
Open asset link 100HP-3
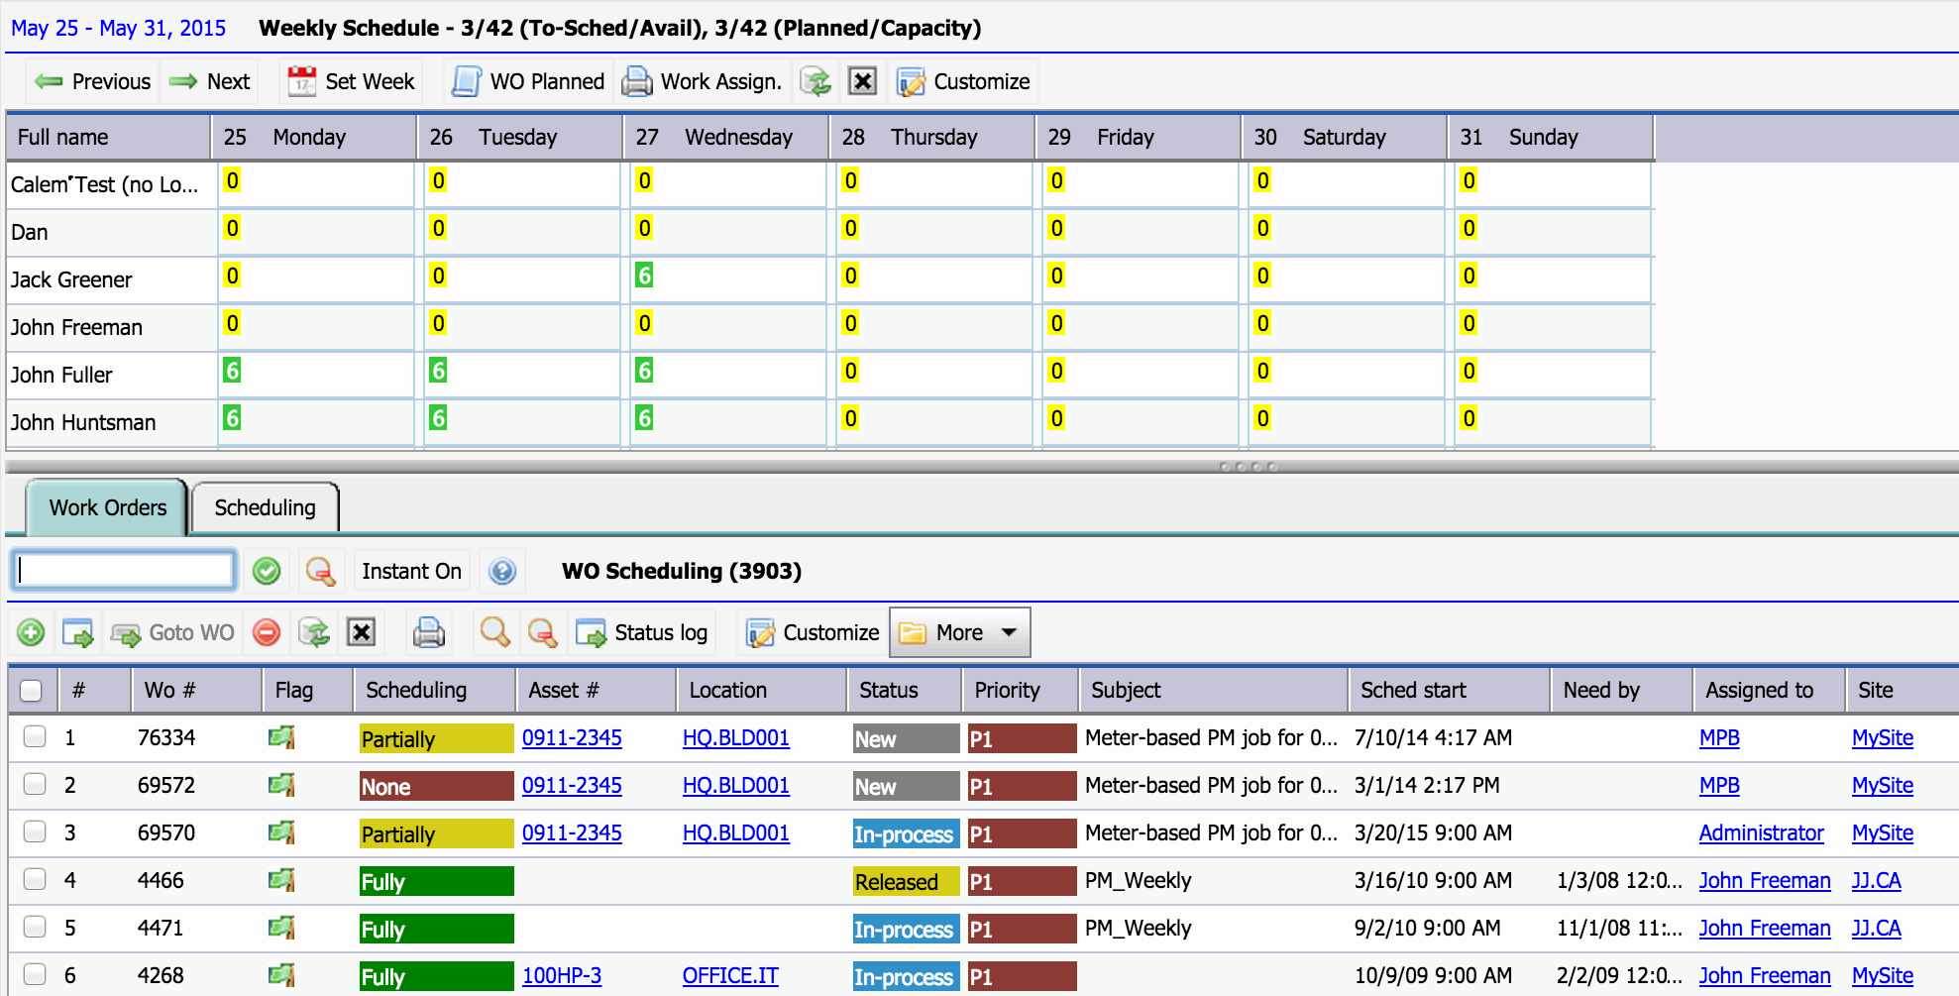pos(562,976)
